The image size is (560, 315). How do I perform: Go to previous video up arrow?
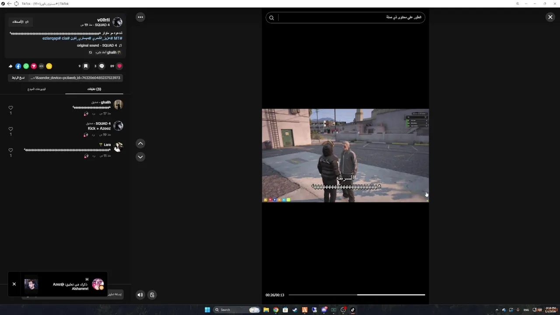(x=140, y=143)
